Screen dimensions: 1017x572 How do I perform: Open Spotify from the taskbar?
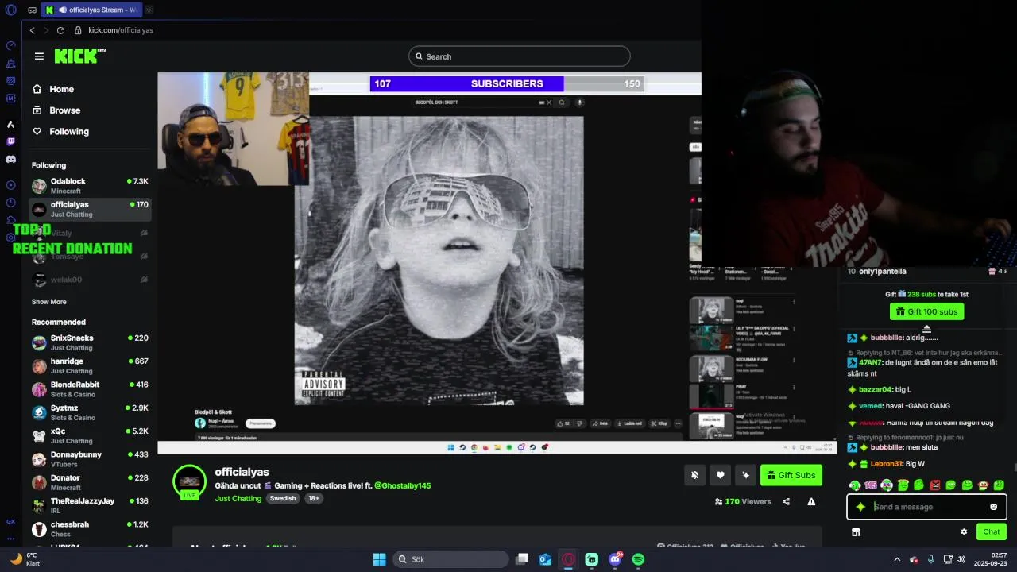tap(638, 559)
